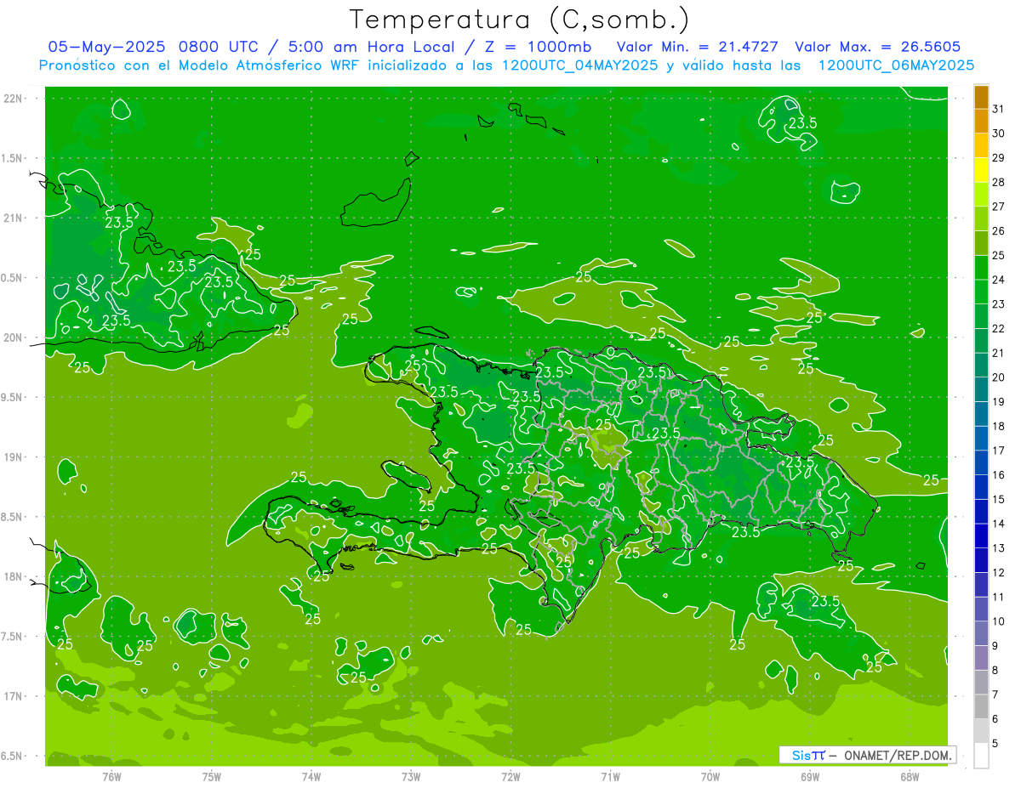Select 'Valor Max. = 26.5605' text

878,47
